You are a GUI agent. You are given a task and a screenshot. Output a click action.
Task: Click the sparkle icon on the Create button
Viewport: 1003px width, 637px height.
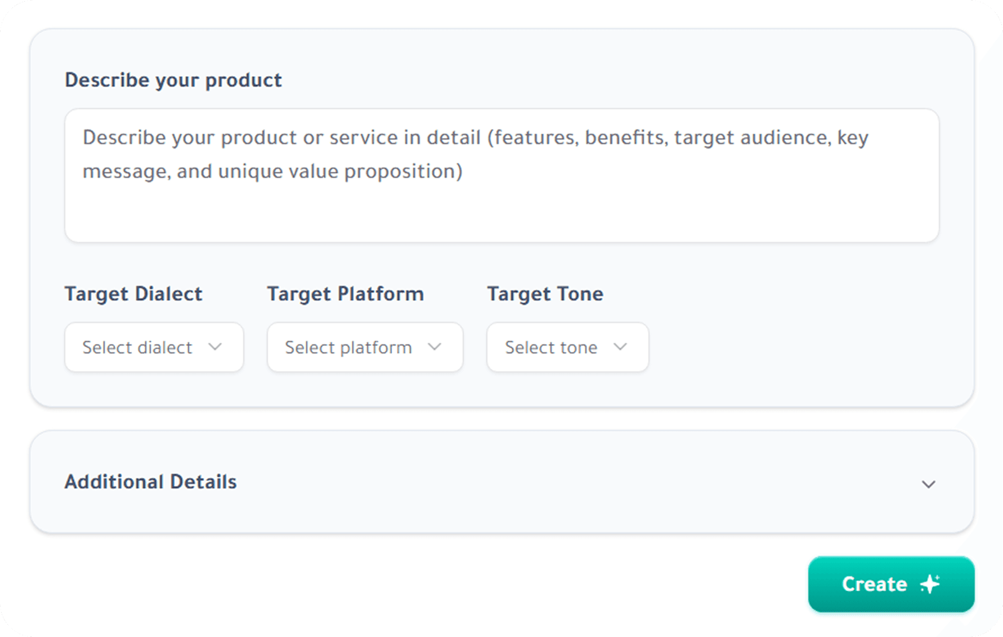click(x=929, y=584)
